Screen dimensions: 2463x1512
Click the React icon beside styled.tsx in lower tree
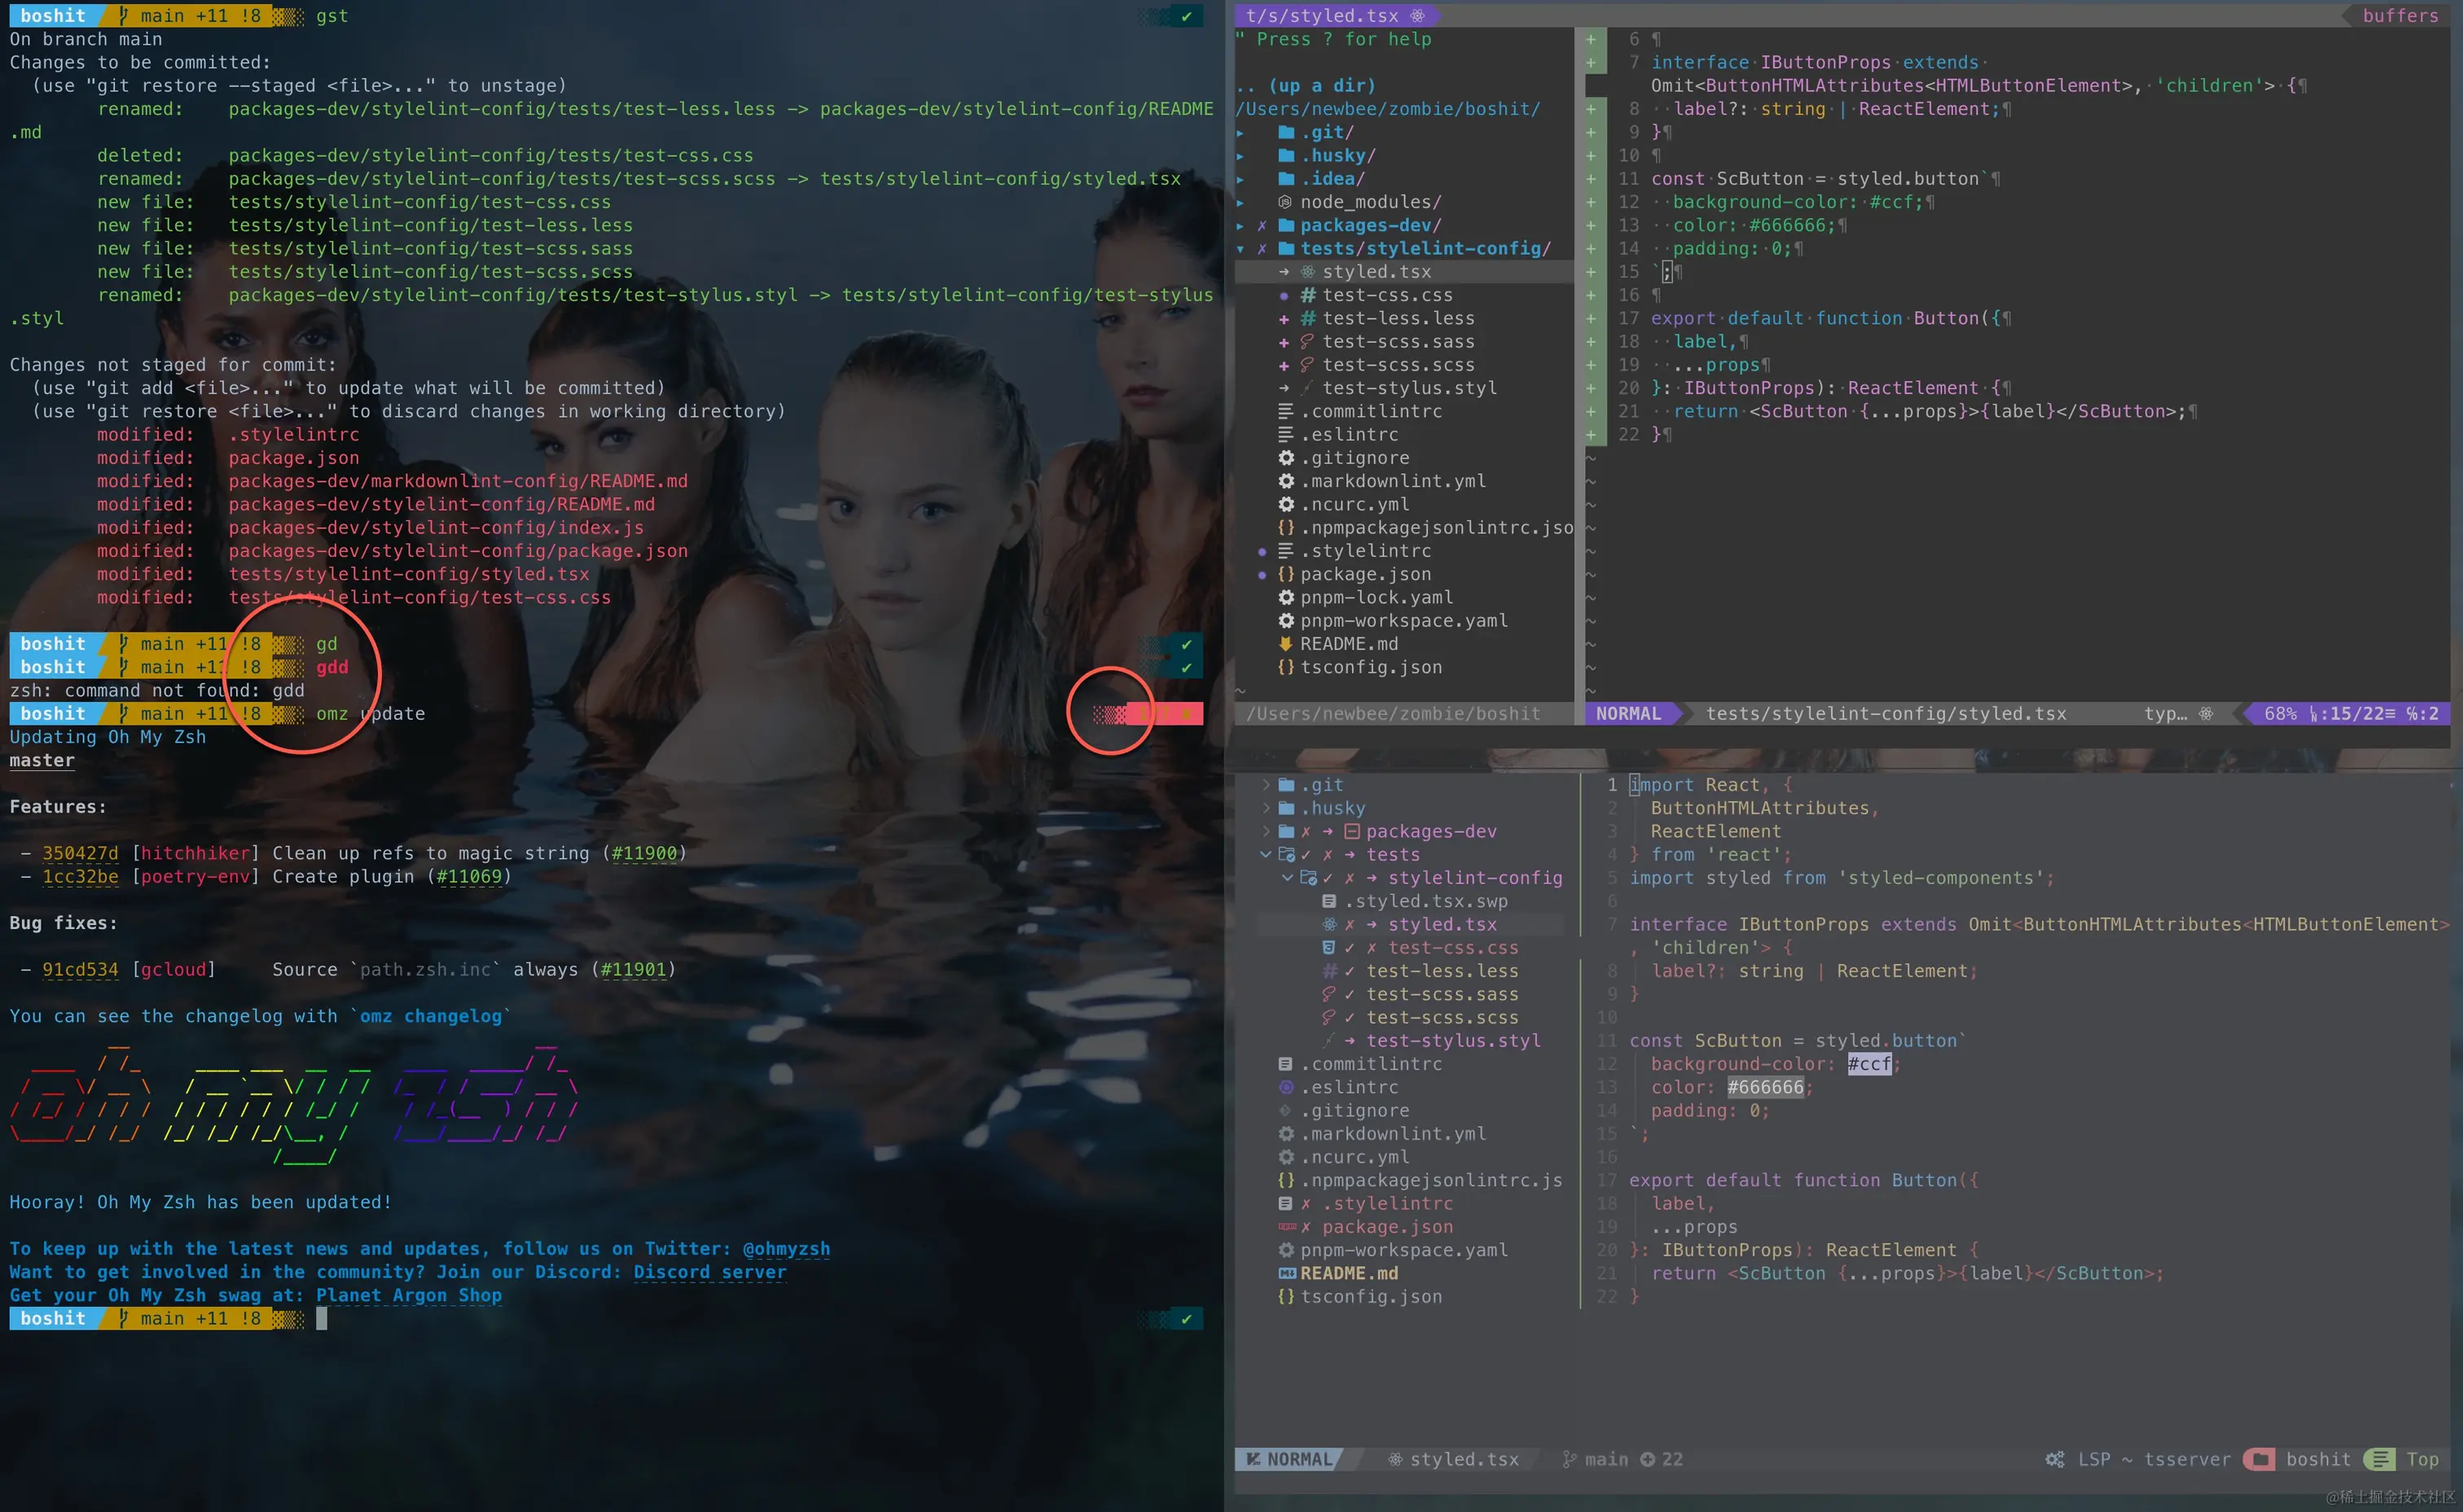click(1329, 924)
